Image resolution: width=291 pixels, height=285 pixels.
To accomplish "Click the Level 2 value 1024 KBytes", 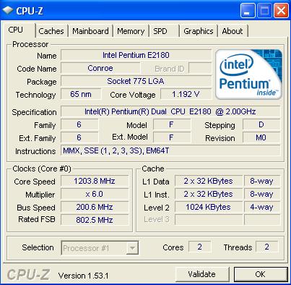I will [x=209, y=207].
